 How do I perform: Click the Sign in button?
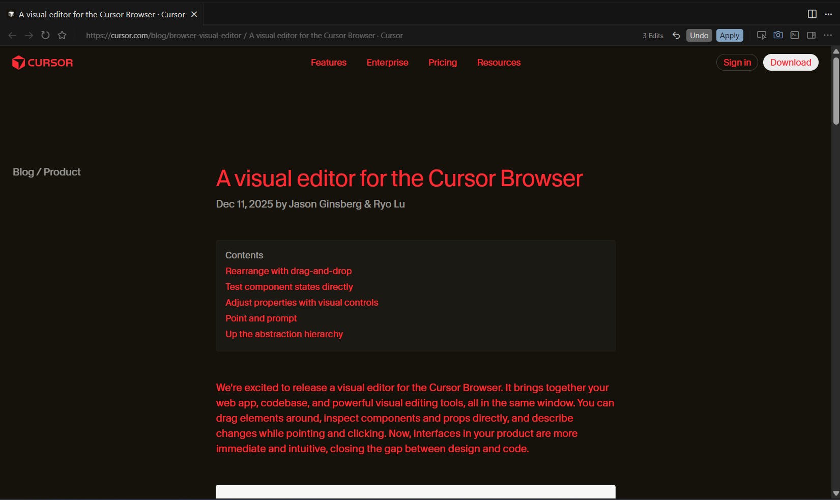[737, 63]
